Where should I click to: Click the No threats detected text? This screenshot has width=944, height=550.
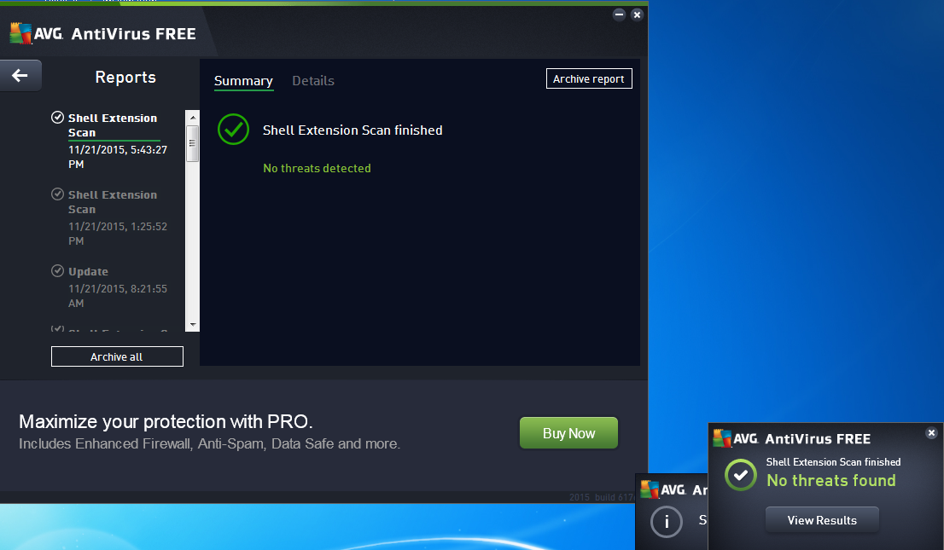[317, 168]
